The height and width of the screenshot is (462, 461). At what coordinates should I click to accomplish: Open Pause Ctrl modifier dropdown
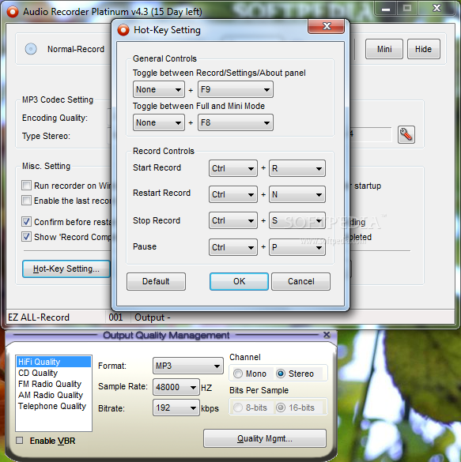(x=233, y=247)
